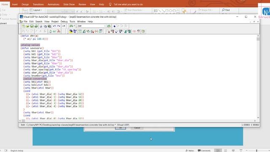Click Find Toolbar String binoculars after combo box
Screen dimensions: 270x152
[x=109, y=26]
